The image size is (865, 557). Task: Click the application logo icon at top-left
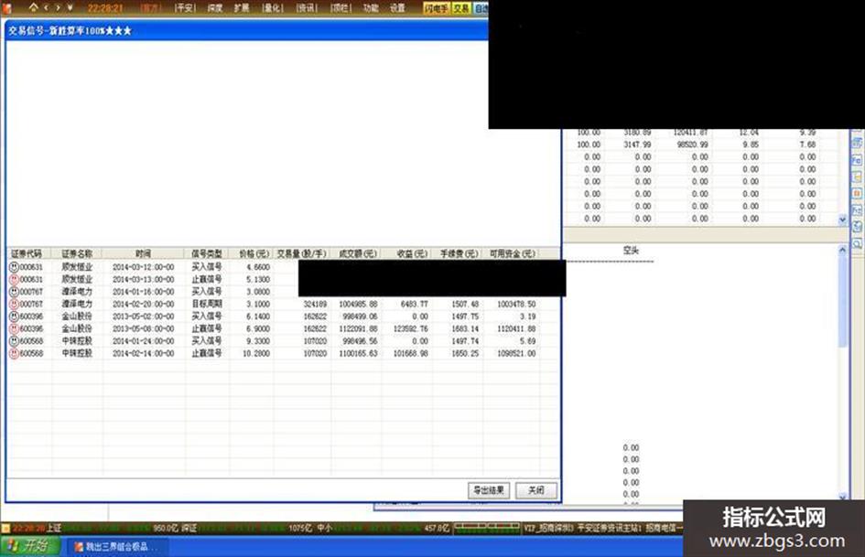[x=7, y=7]
